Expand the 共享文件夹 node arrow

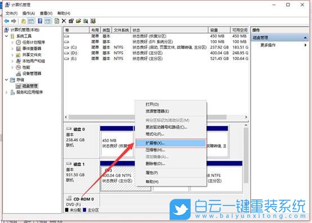tap(12, 55)
